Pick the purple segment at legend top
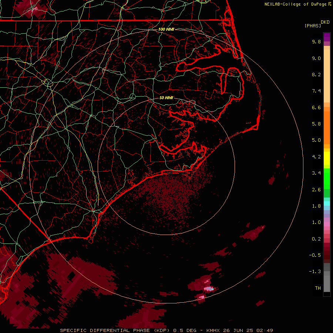The height and width of the screenshot is (333, 333). tap(327, 37)
